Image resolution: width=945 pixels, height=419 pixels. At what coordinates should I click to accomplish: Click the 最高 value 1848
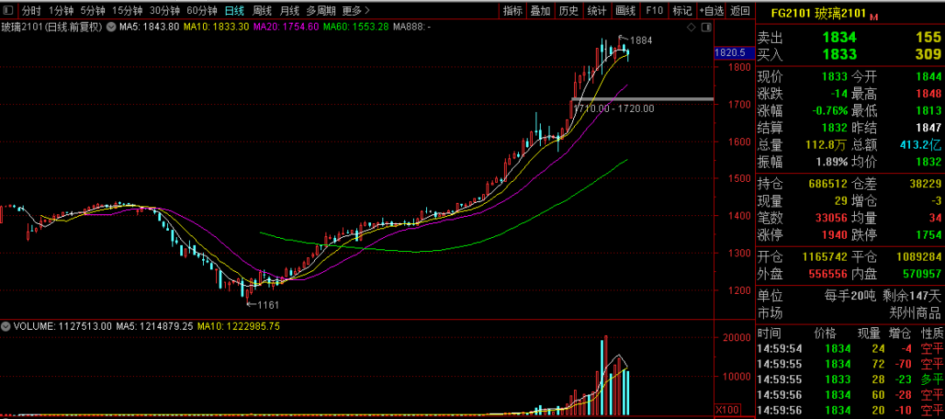[928, 94]
